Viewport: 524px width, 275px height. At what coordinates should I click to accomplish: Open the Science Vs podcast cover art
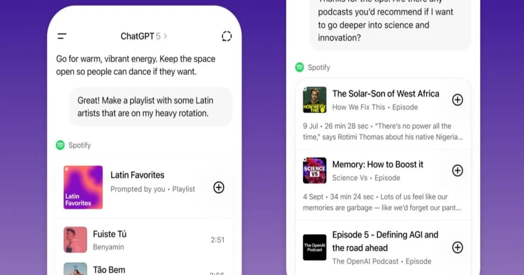pos(315,170)
